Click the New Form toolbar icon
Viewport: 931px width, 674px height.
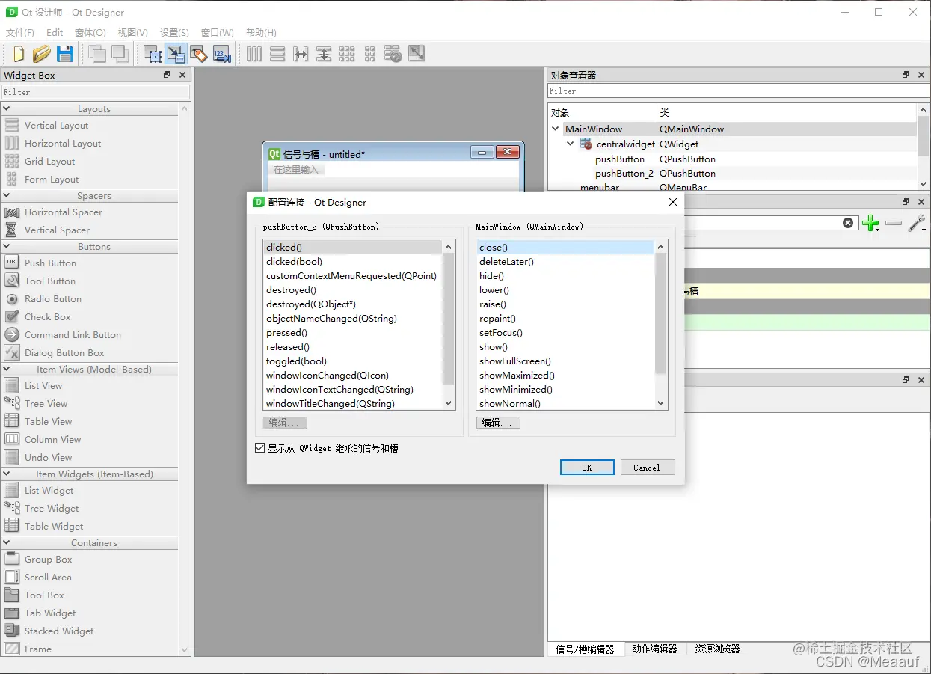click(19, 54)
